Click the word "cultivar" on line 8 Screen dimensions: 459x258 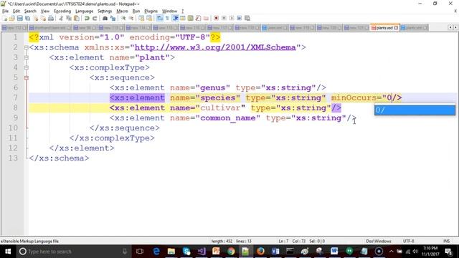pyautogui.click(x=220, y=107)
